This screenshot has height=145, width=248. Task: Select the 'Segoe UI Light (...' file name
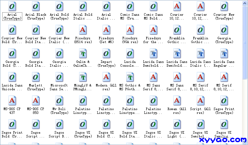(177, 135)
